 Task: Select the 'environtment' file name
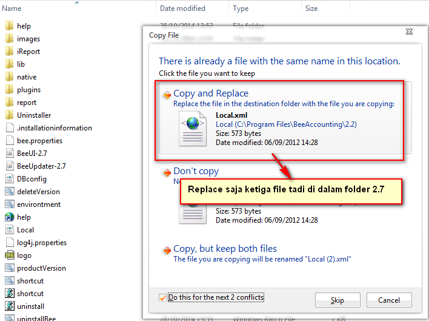(x=39, y=204)
